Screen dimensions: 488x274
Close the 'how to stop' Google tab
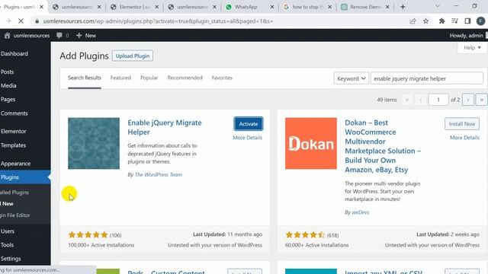(329, 7)
